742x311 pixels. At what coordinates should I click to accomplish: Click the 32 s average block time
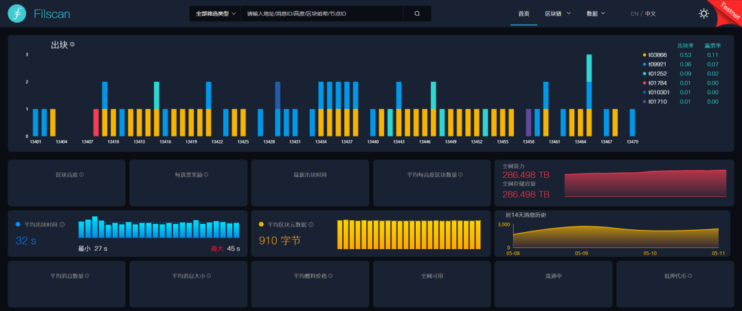26,240
